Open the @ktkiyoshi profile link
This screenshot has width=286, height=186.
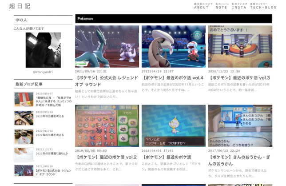click(43, 72)
